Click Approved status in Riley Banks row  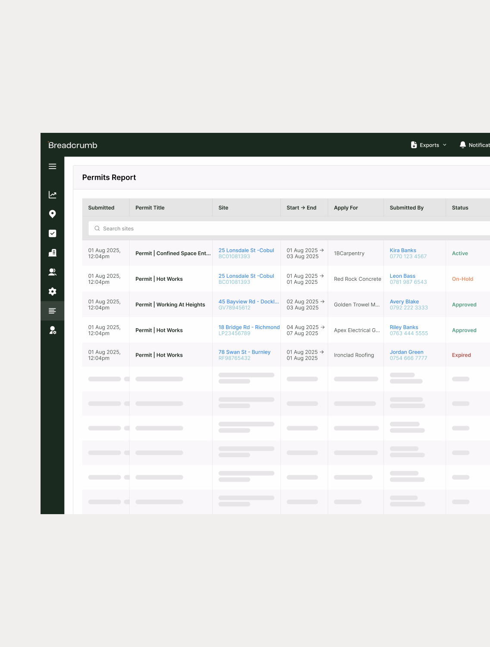[x=464, y=330]
